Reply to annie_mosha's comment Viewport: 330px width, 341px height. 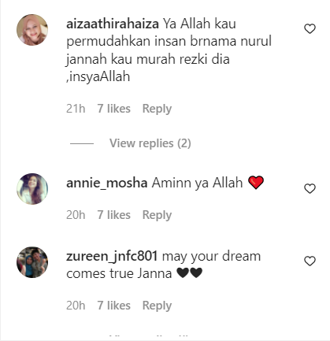click(x=157, y=215)
